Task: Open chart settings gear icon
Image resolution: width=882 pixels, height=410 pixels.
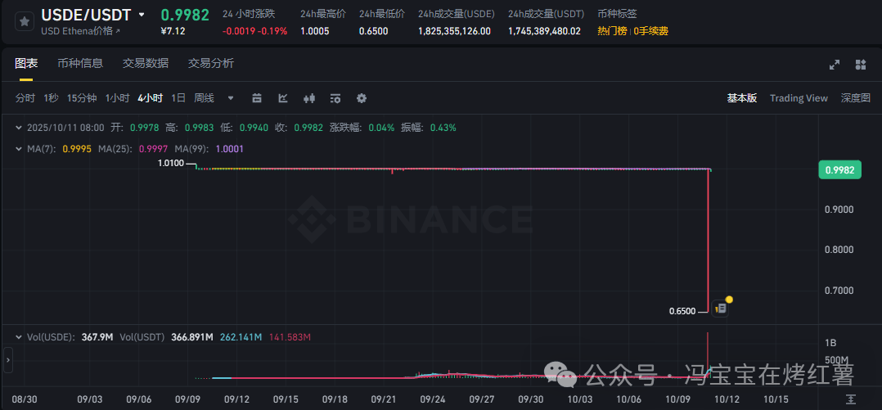Action: pyautogui.click(x=362, y=98)
